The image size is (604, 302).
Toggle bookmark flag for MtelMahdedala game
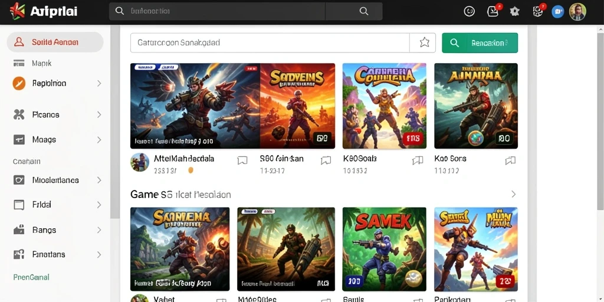coord(242,160)
